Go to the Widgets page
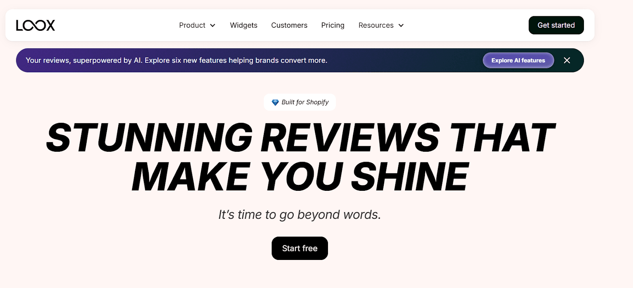633x288 pixels. tap(243, 25)
